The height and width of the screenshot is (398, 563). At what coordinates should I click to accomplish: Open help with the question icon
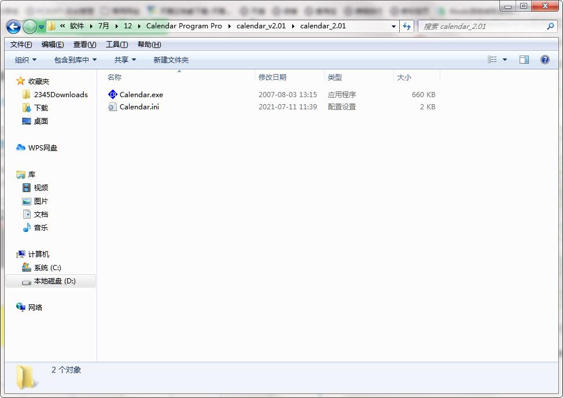click(x=544, y=60)
